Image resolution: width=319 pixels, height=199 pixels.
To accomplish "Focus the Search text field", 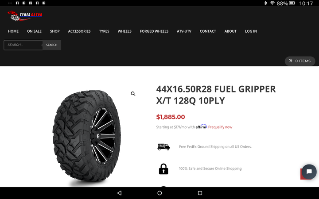I will (23, 45).
